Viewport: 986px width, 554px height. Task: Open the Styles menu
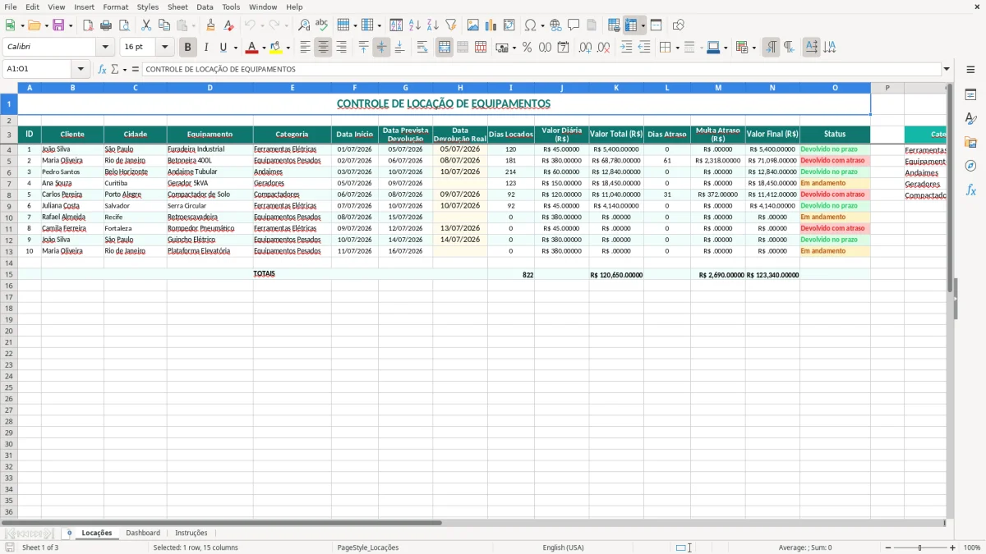[x=148, y=7]
